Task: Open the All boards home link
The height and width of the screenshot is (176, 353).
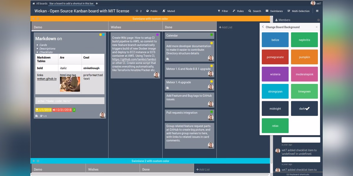Action: [x=39, y=4]
